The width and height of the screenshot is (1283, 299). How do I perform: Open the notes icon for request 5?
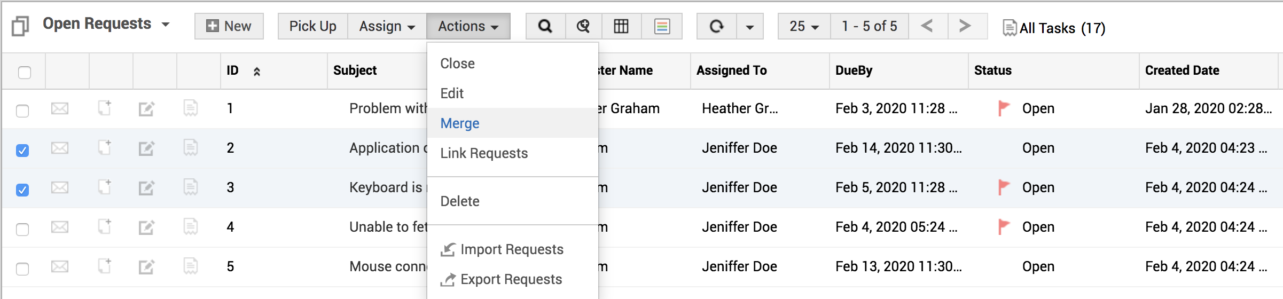pos(191,266)
